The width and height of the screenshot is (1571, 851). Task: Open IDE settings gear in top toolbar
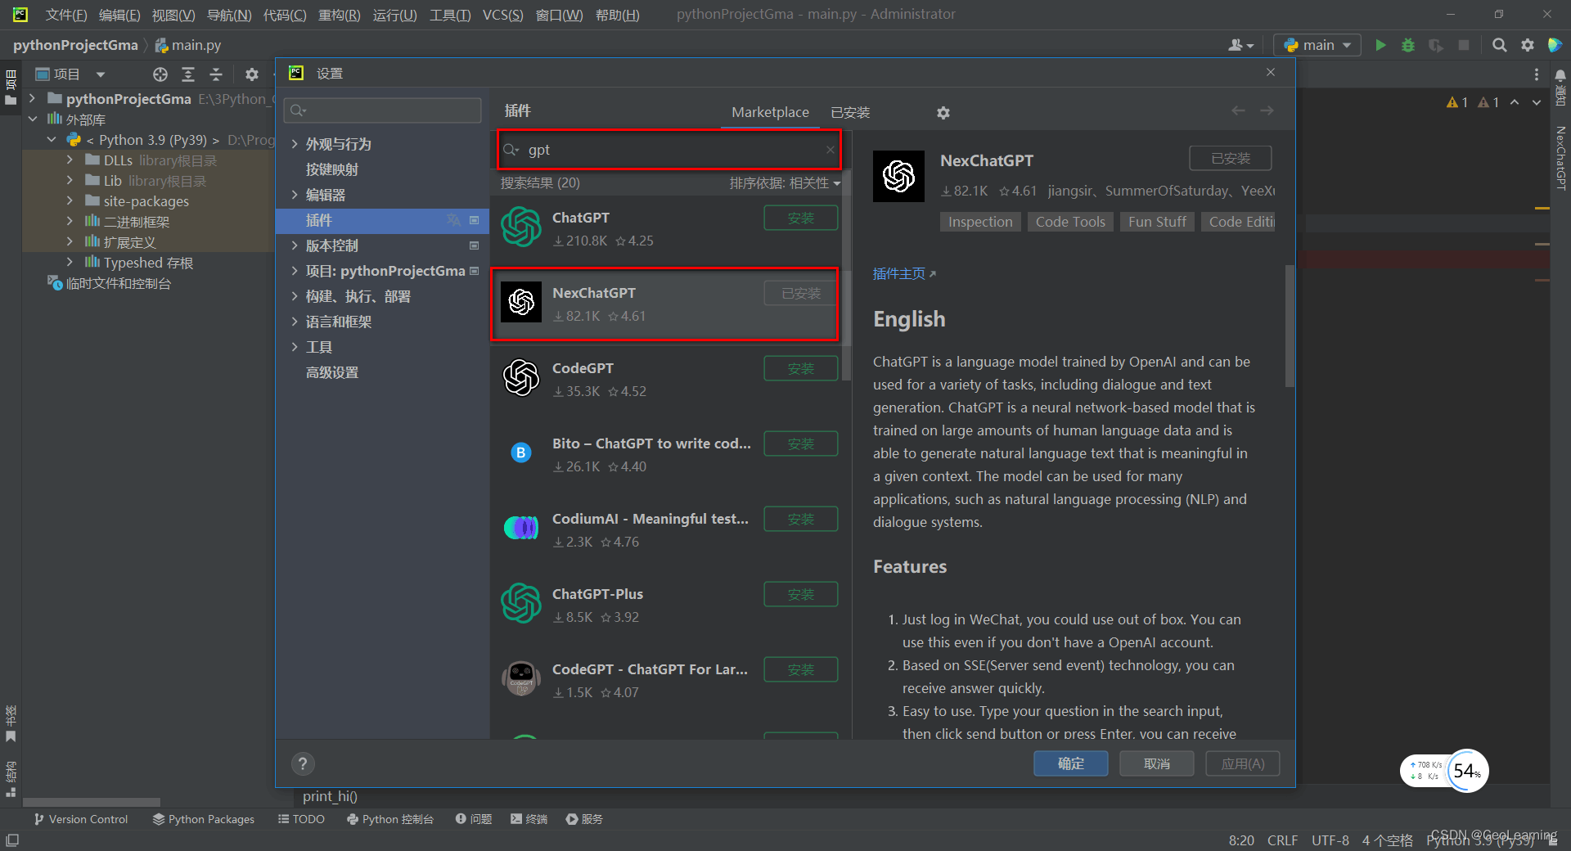1527,45
